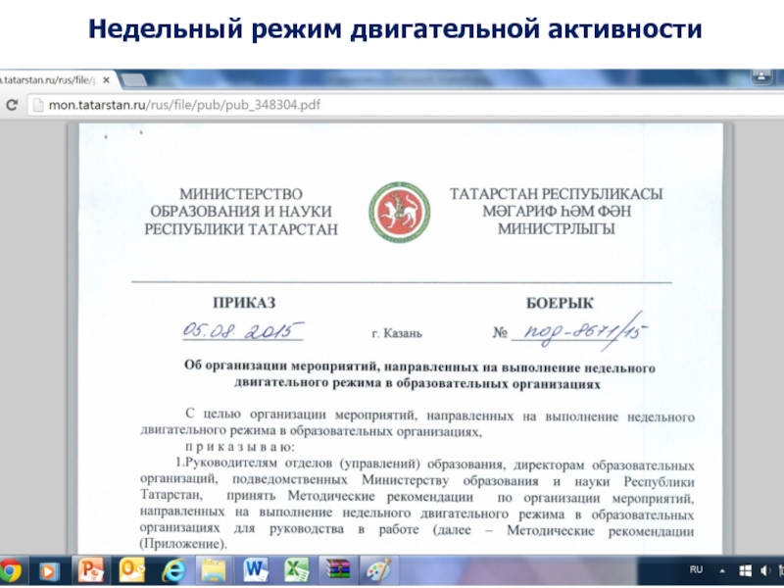Close the tatarstan.ru browser tab
Image resolution: width=784 pixels, height=588 pixels.
(x=106, y=80)
